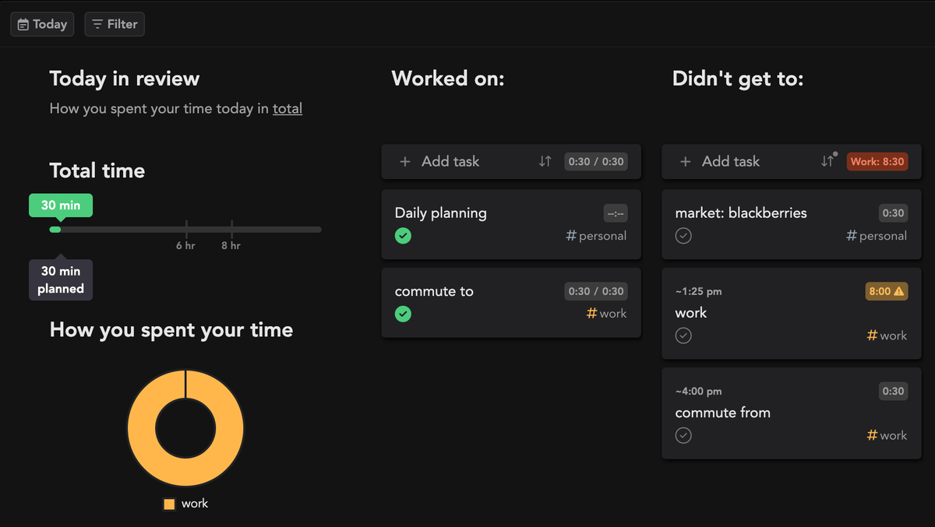The height and width of the screenshot is (527, 935).
Task: Click the #personal tag on market: blackberries
Action: pyautogui.click(x=877, y=235)
